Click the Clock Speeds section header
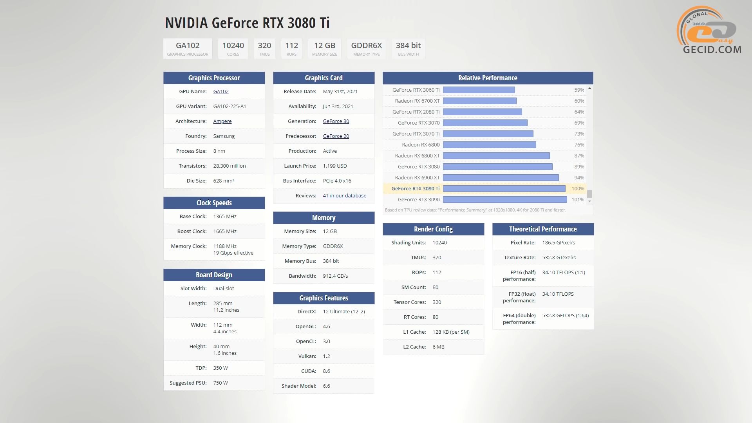 tap(214, 203)
